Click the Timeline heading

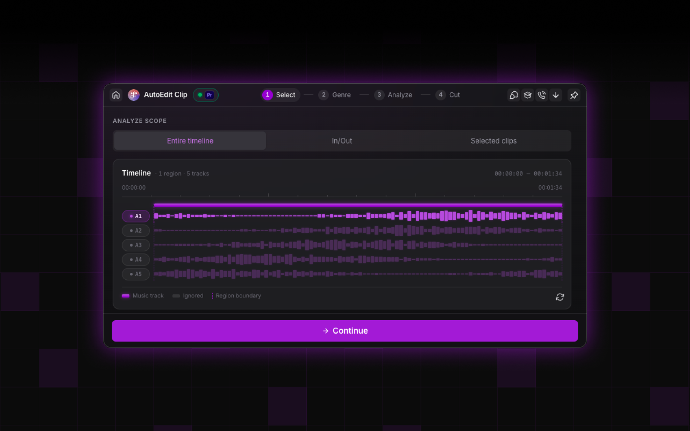136,173
